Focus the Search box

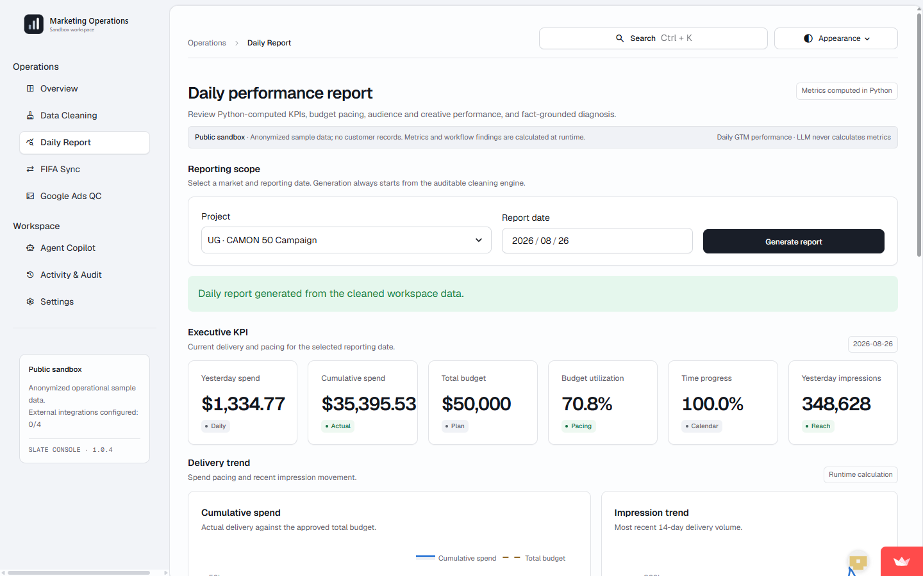pos(653,38)
